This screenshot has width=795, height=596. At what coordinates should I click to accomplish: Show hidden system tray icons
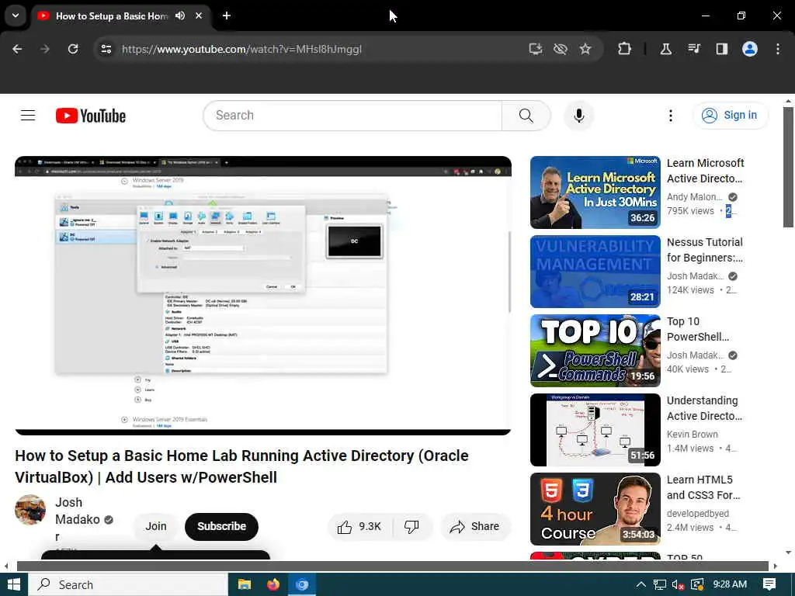point(641,585)
